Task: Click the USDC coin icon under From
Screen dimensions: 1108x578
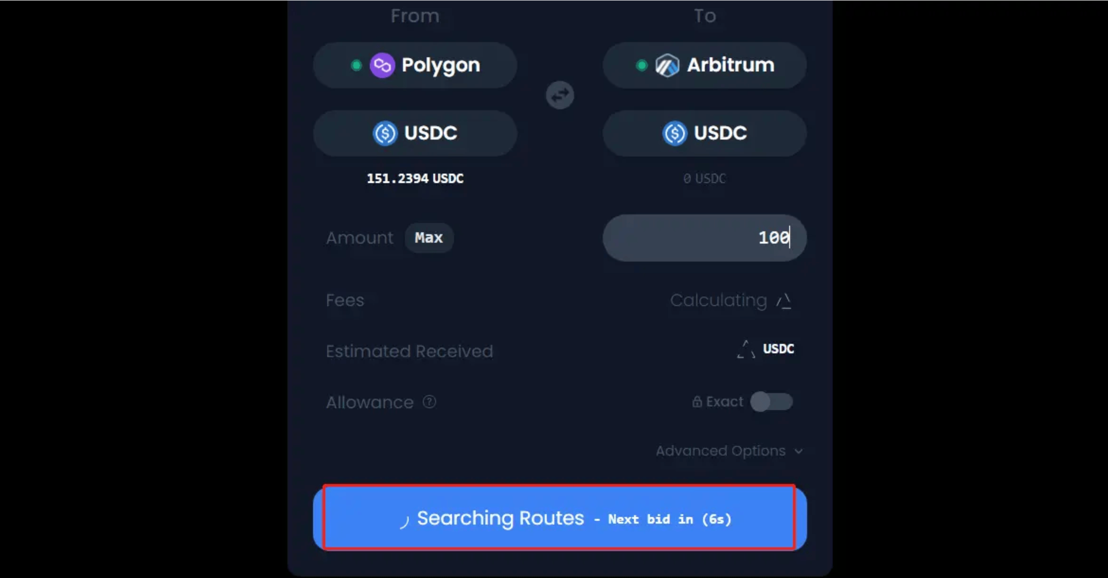Action: (x=385, y=133)
